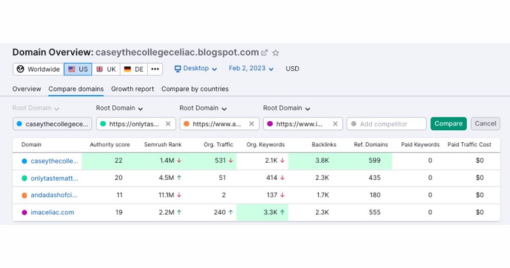Open the andadashofci... domain link

54,195
